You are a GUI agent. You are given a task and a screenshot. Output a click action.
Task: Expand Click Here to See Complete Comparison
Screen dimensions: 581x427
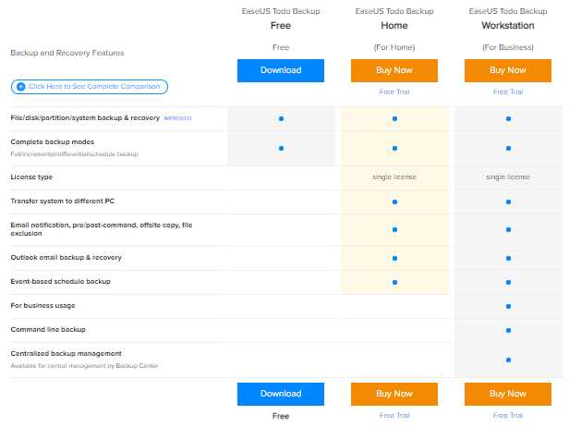(90, 86)
